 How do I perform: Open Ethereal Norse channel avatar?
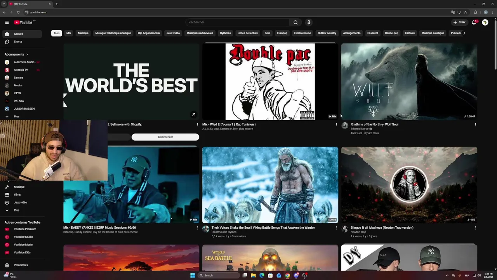(345, 126)
